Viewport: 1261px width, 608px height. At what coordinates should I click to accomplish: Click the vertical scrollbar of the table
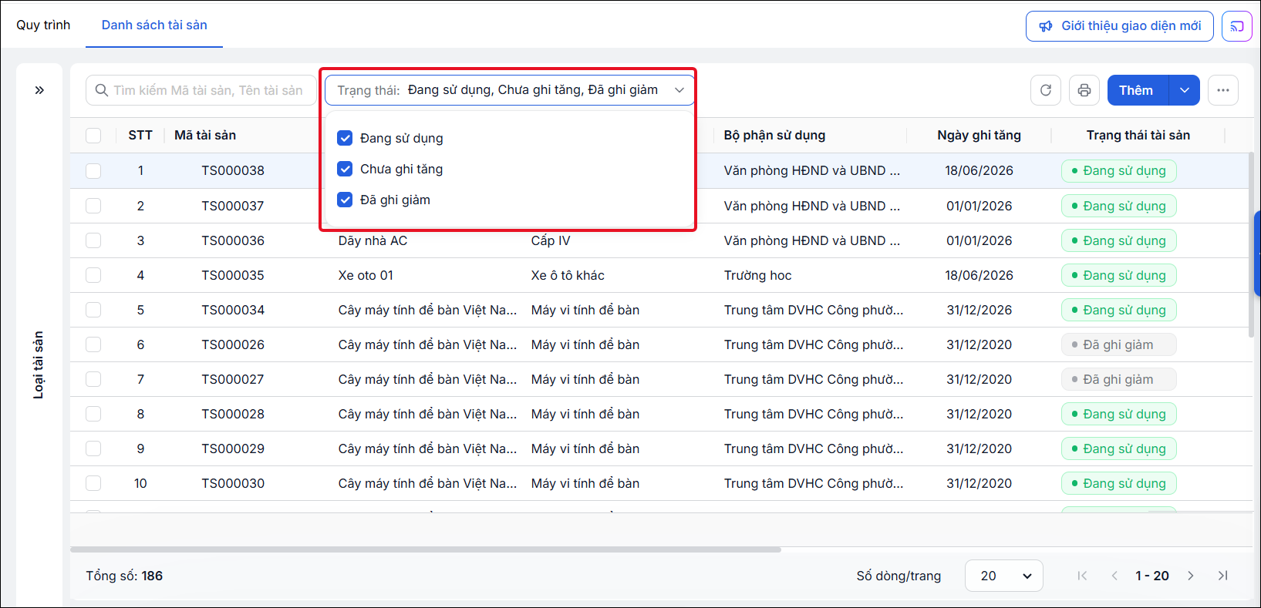(x=1250, y=244)
